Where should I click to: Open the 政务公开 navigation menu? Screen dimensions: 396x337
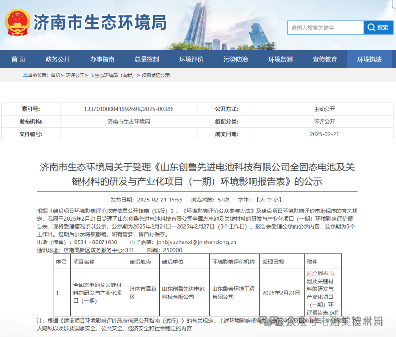pyautogui.click(x=58, y=59)
